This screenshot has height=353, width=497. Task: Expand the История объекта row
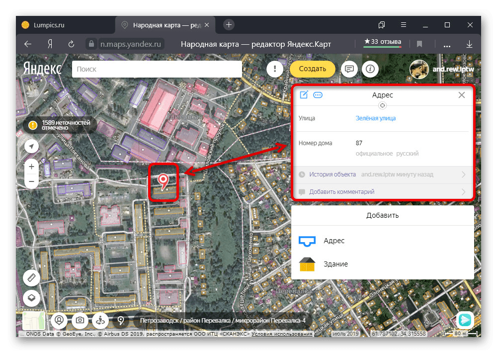(x=382, y=175)
